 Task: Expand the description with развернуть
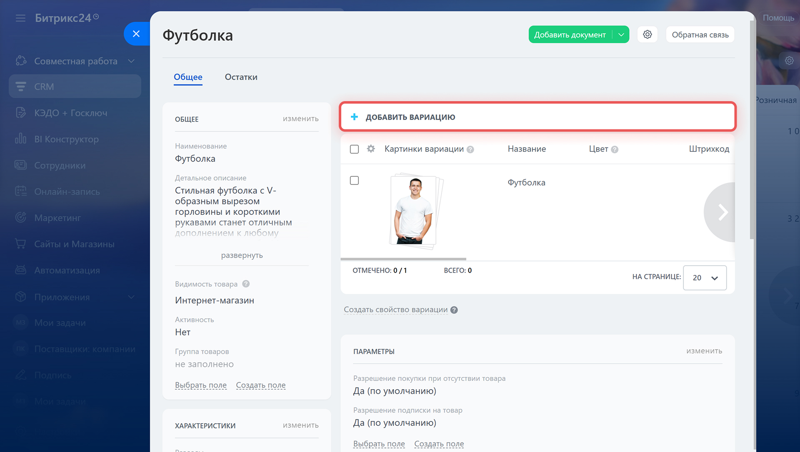click(242, 255)
